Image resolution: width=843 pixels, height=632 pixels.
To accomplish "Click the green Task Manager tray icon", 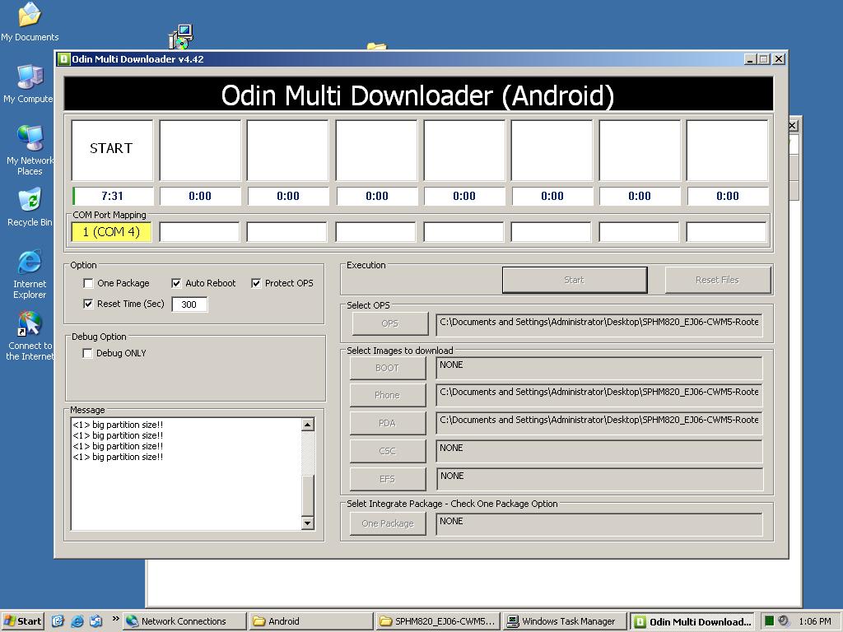I will click(770, 621).
